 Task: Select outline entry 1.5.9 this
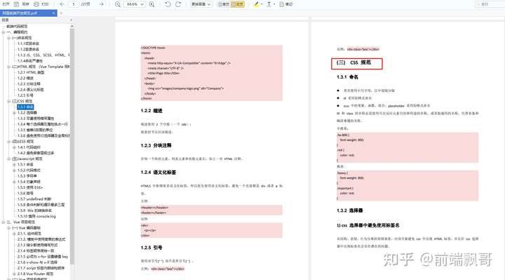[34, 211]
